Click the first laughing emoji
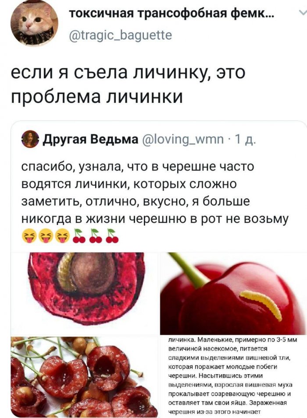The height and width of the screenshot is (418, 307). pyautogui.click(x=29, y=236)
